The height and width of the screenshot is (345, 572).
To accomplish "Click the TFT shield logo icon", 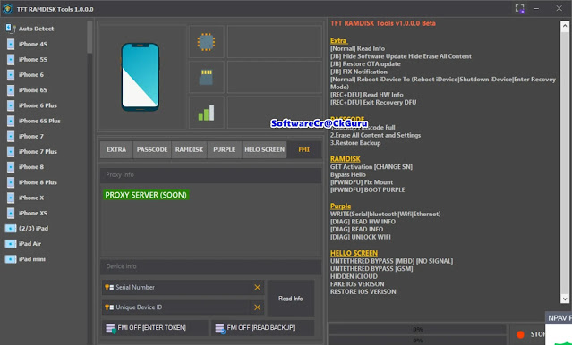I will coord(8,9).
